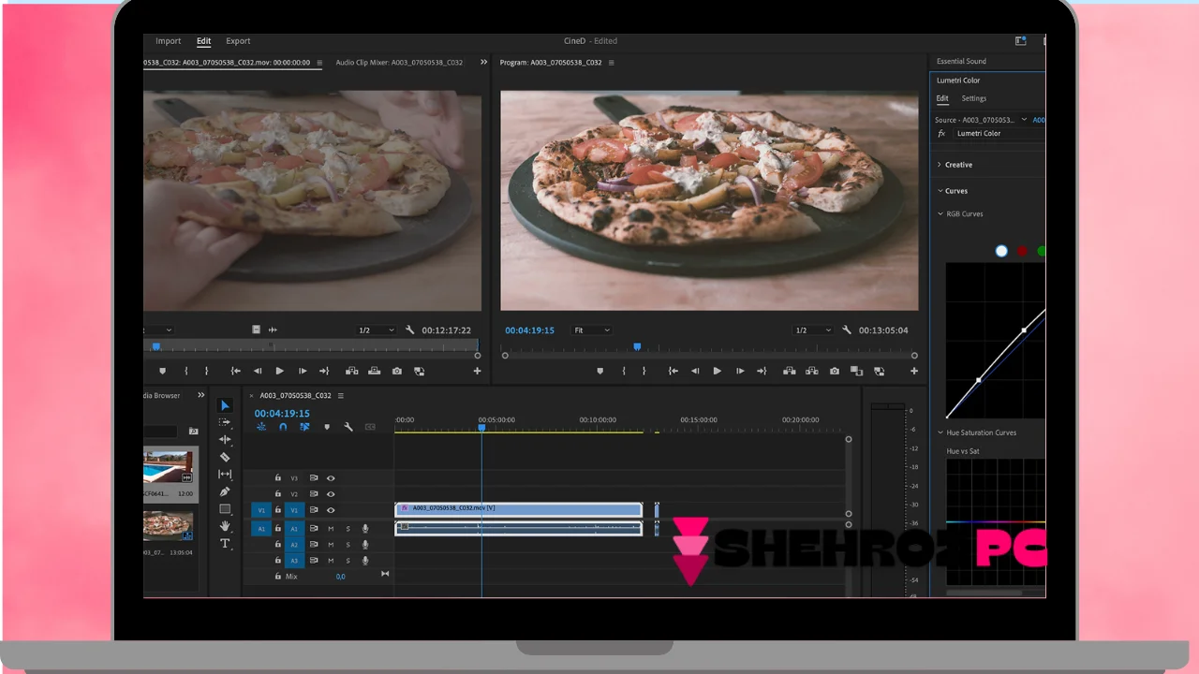
Task: Step forward one frame in Program monitor
Action: (x=740, y=372)
